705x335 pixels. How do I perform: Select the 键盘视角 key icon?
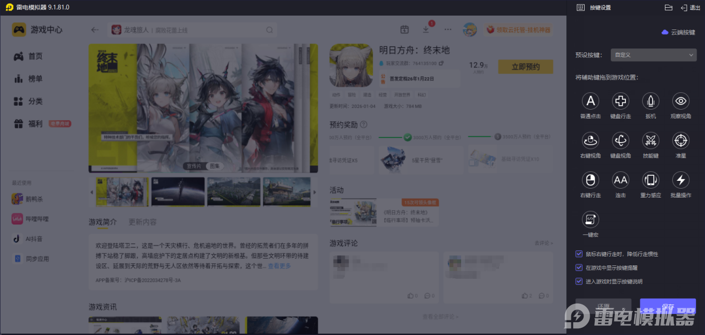point(620,140)
